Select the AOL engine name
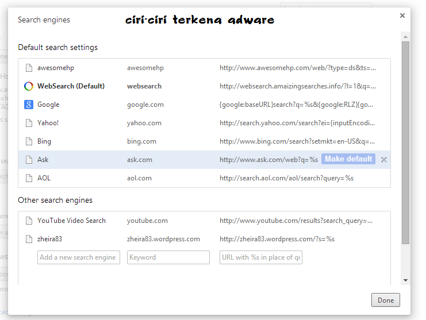This screenshot has height=320, width=426. point(44,178)
